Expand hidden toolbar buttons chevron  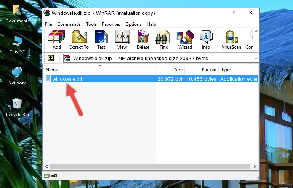tap(256, 30)
